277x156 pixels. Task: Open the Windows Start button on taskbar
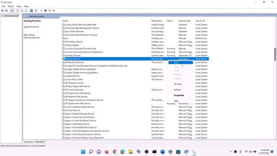[83, 152]
